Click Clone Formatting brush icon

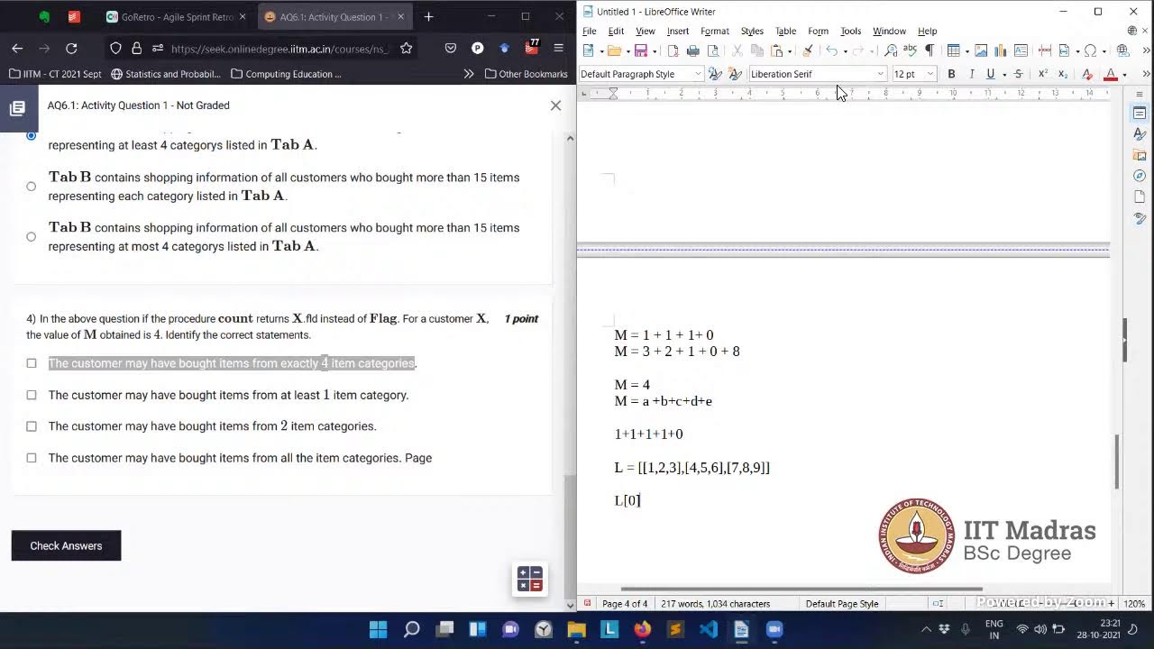click(x=808, y=50)
